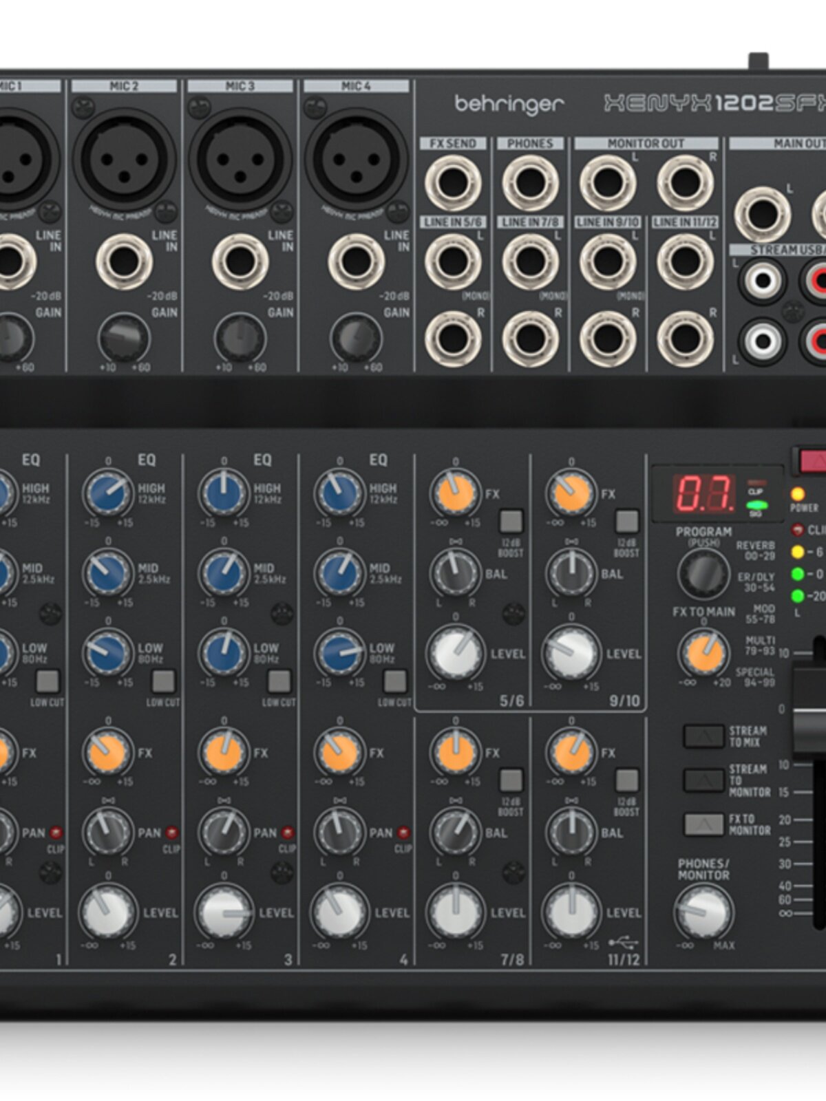This screenshot has height=1101, width=826.
Task: Click the channel 4 FX knob
Action: (339, 753)
